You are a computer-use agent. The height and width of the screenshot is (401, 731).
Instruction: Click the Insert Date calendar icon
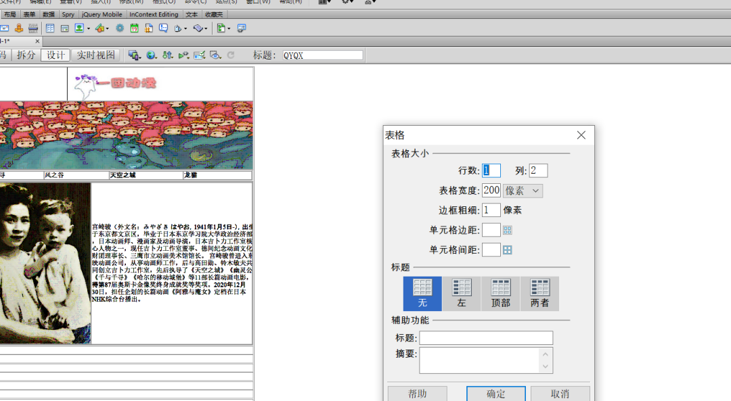[134, 28]
